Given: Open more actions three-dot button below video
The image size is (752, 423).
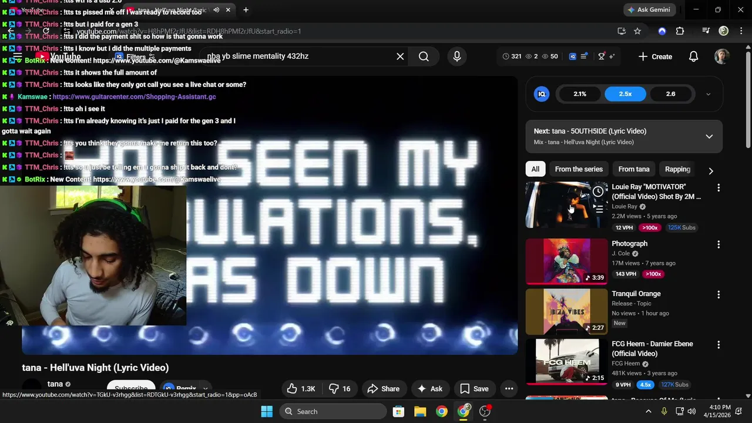Looking at the screenshot, I should (509, 389).
